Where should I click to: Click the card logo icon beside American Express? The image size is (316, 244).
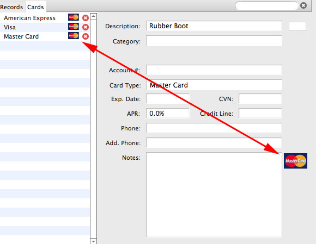74,17
